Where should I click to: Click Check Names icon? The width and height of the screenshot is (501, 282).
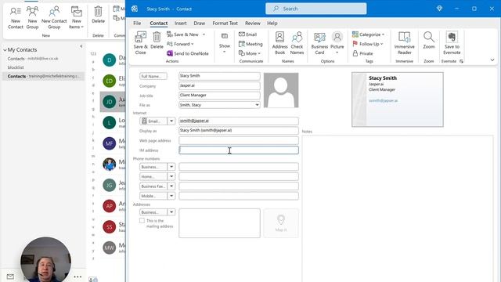click(297, 43)
